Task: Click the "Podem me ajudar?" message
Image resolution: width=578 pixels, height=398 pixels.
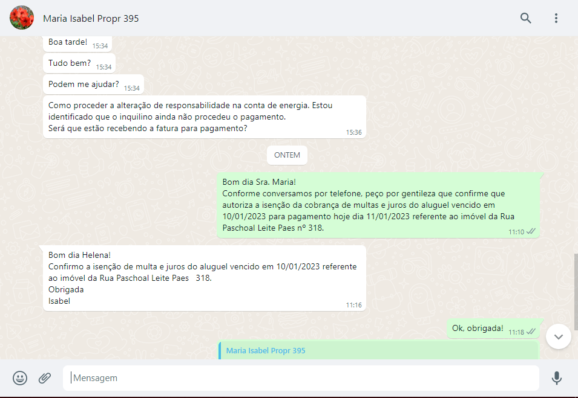Action: pyautogui.click(x=84, y=84)
